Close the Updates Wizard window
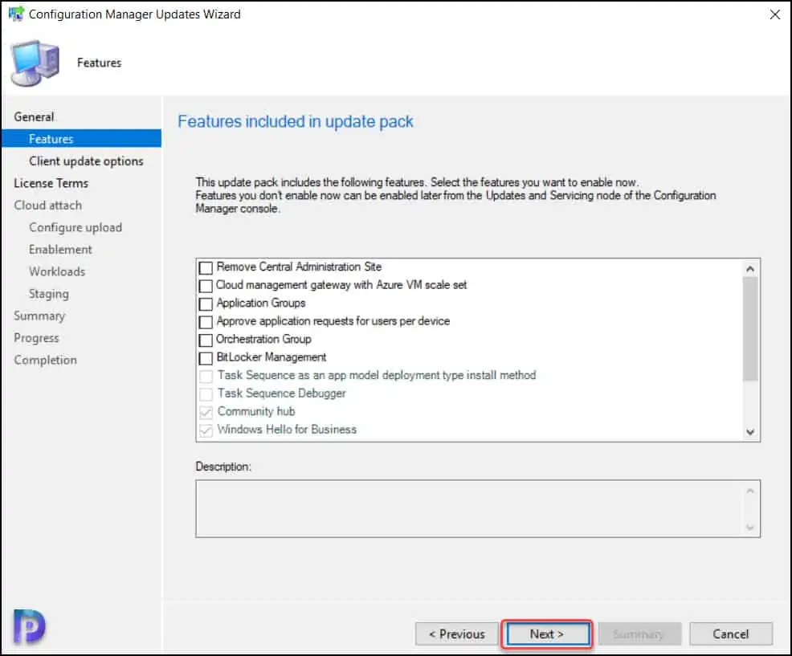Image resolution: width=792 pixels, height=656 pixels. (x=775, y=14)
